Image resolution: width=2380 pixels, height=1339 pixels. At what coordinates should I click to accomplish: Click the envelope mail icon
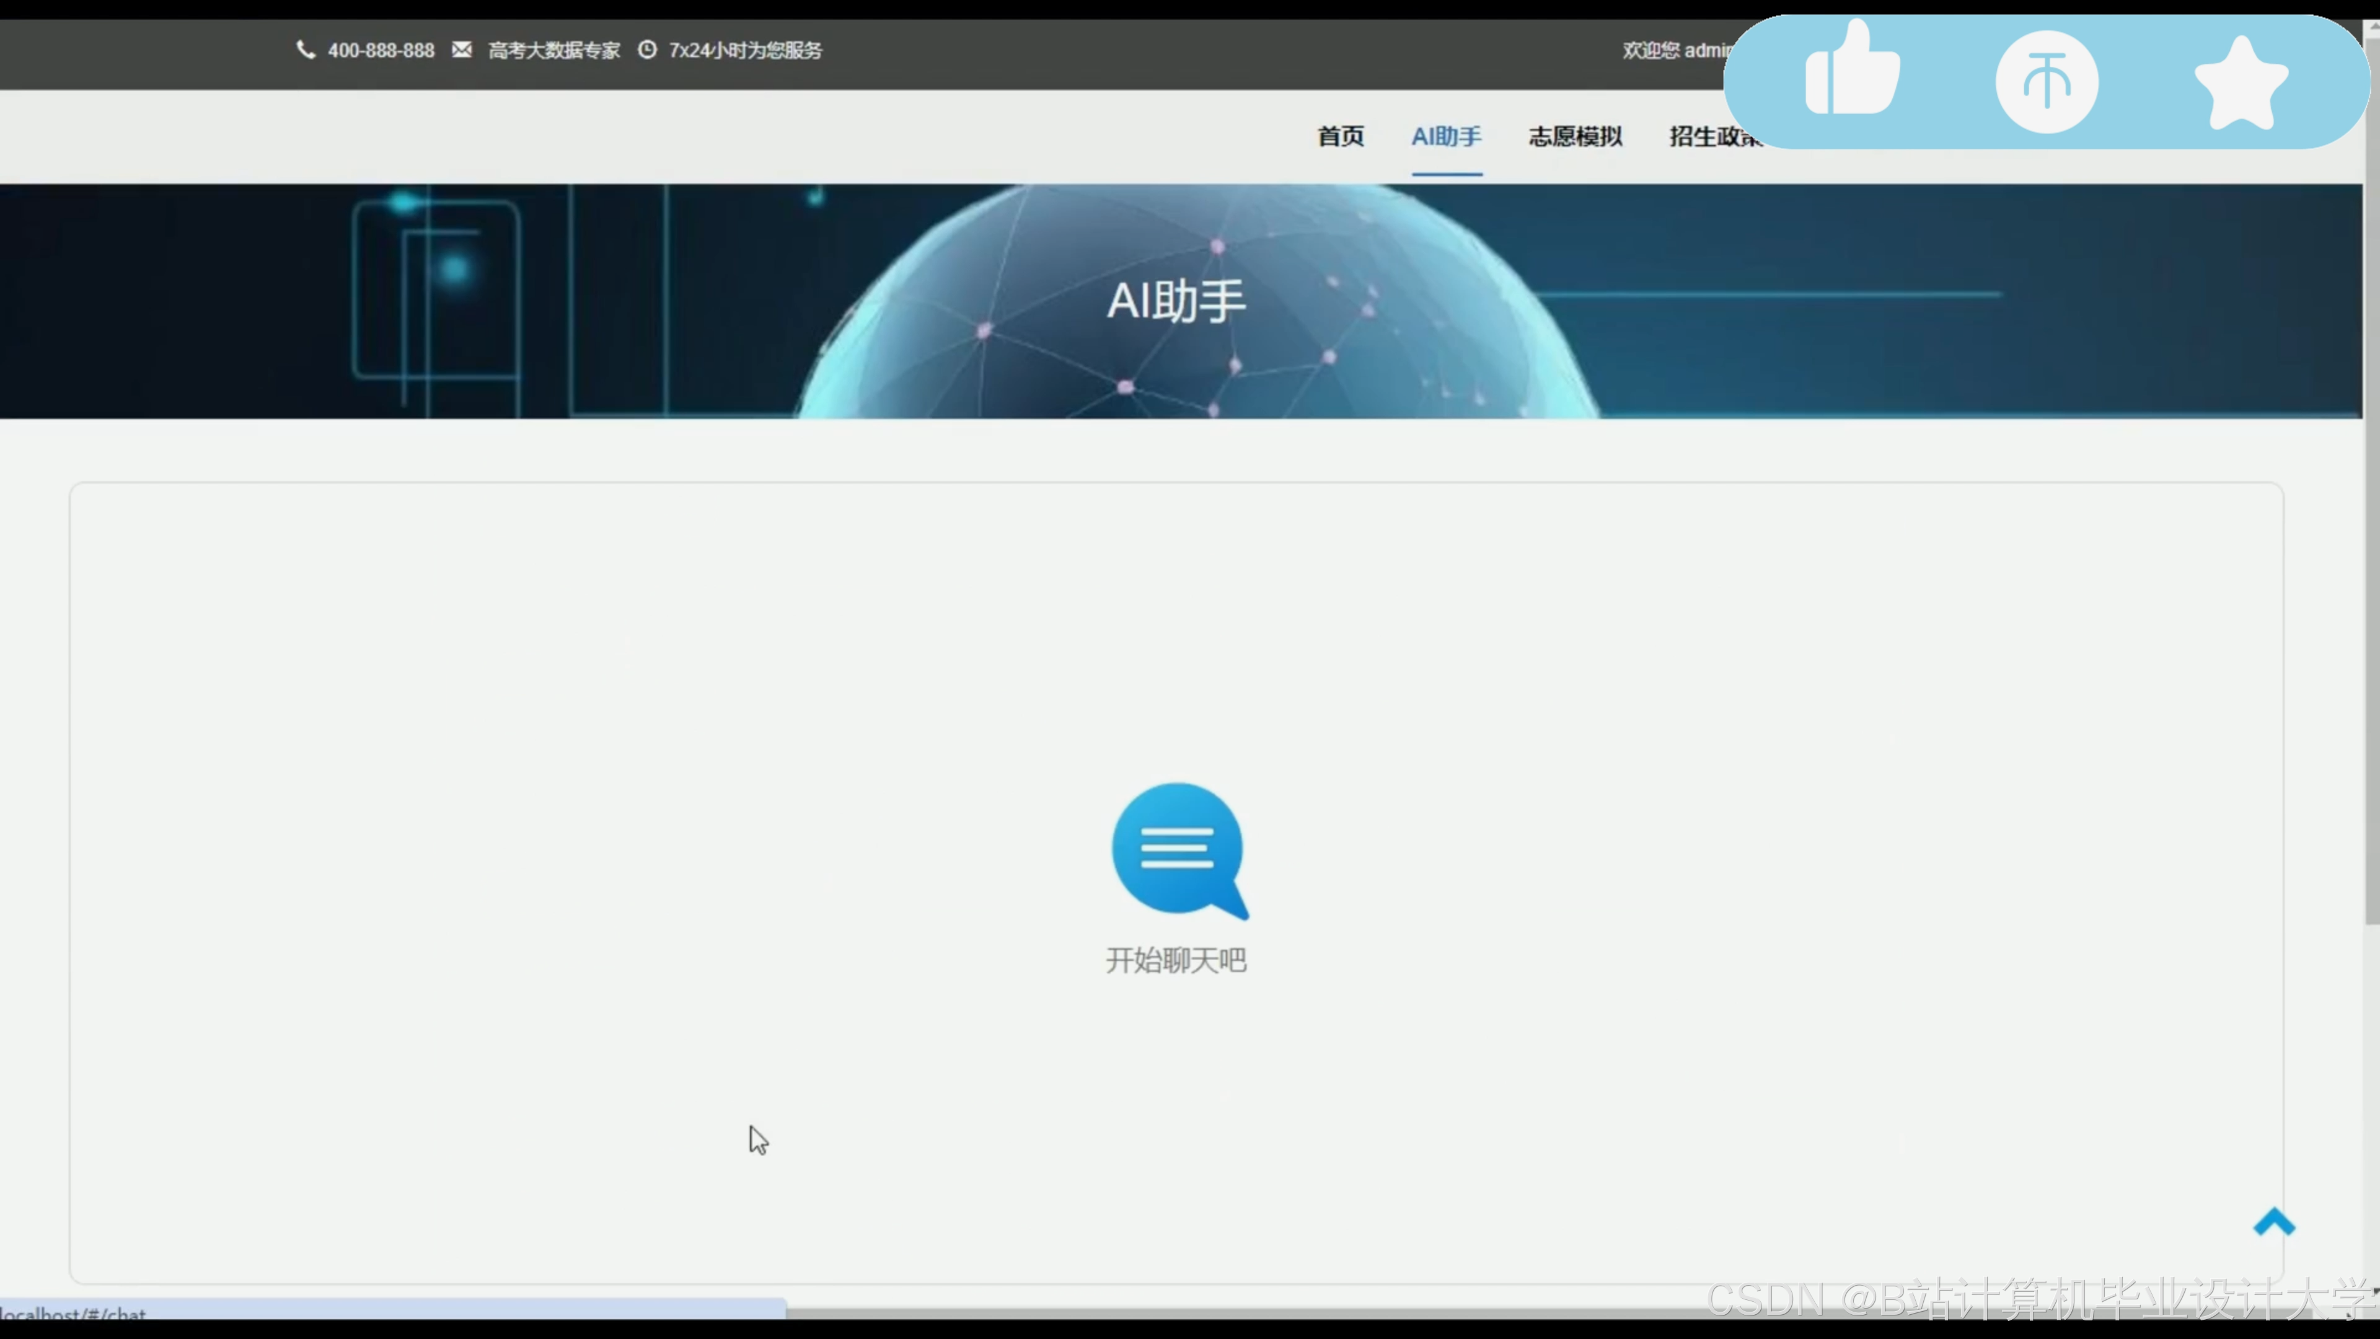tap(462, 50)
